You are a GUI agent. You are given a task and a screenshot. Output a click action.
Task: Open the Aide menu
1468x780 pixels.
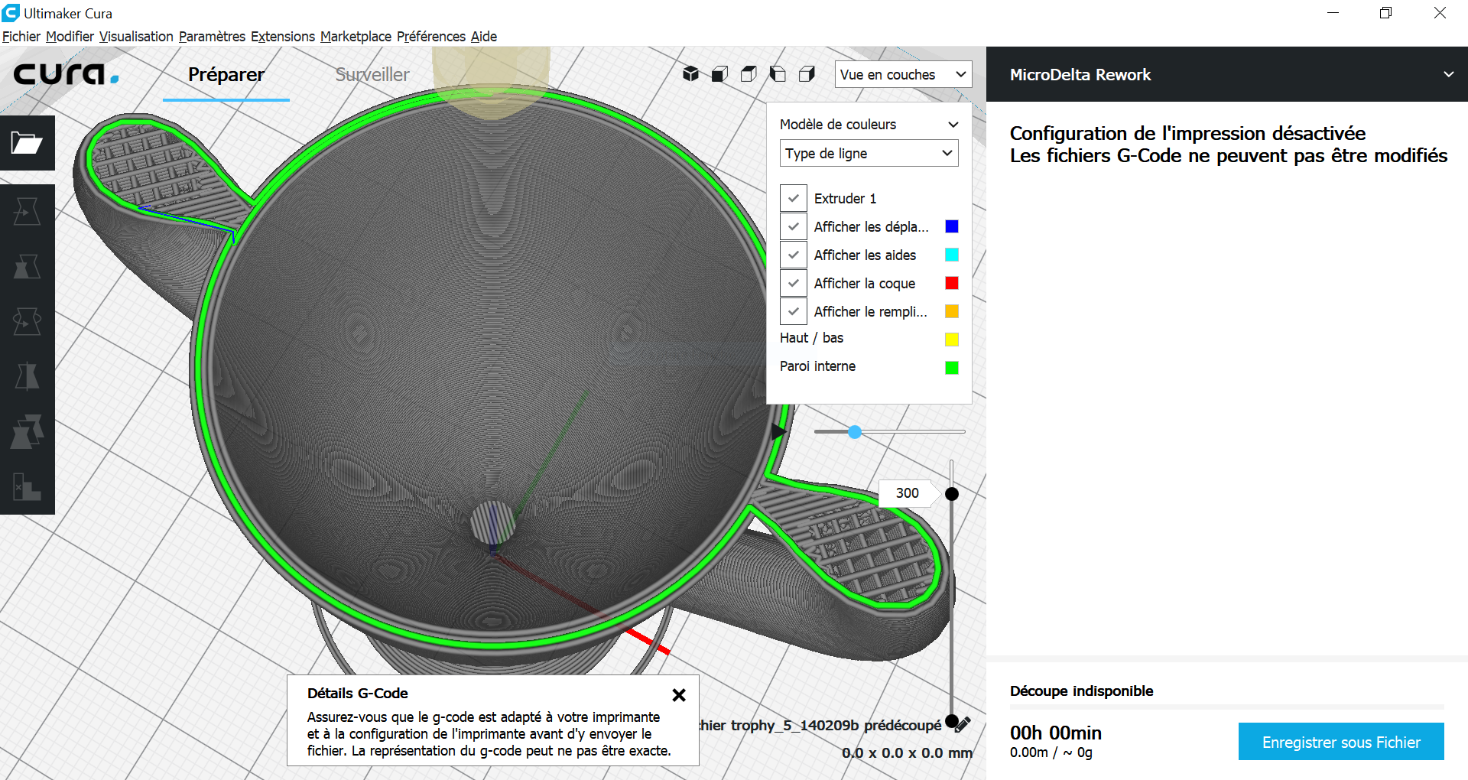(x=484, y=36)
